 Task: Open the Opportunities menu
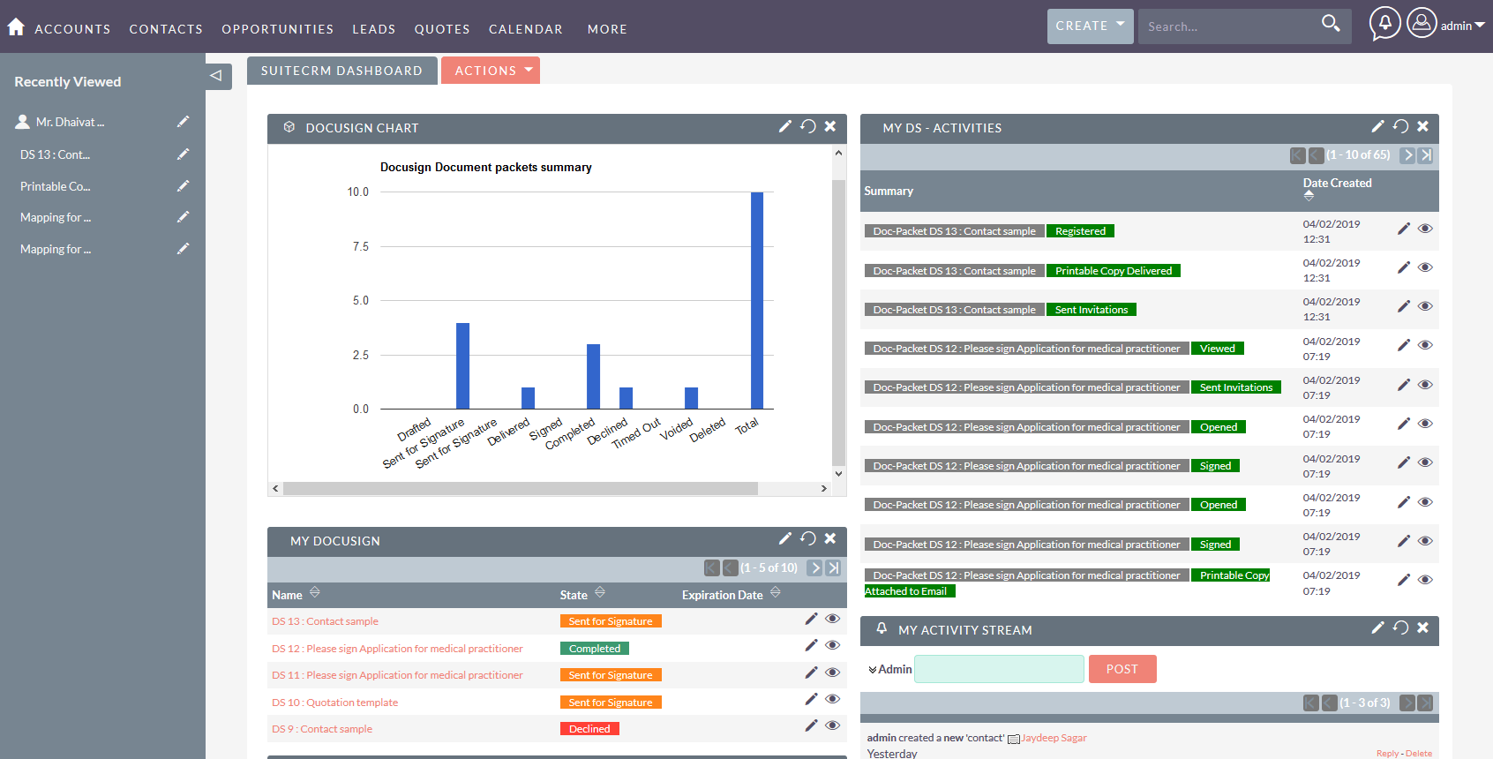[x=278, y=29]
